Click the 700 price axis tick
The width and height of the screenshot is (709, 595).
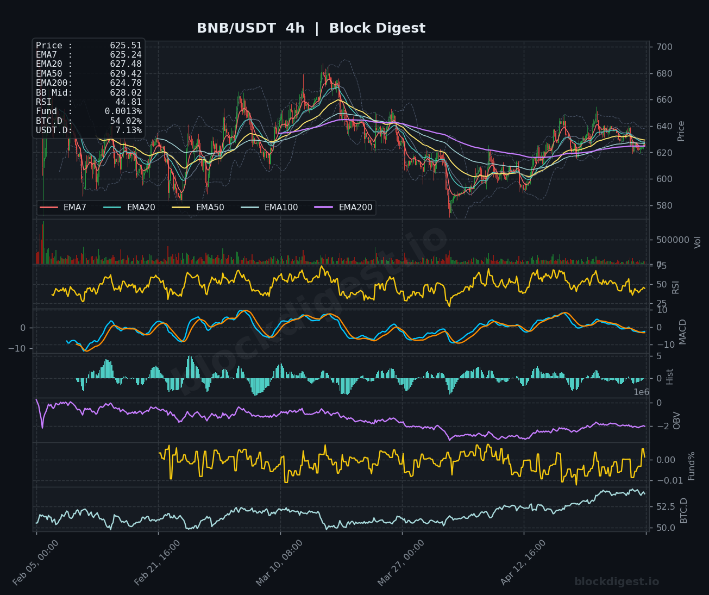pyautogui.click(x=664, y=47)
